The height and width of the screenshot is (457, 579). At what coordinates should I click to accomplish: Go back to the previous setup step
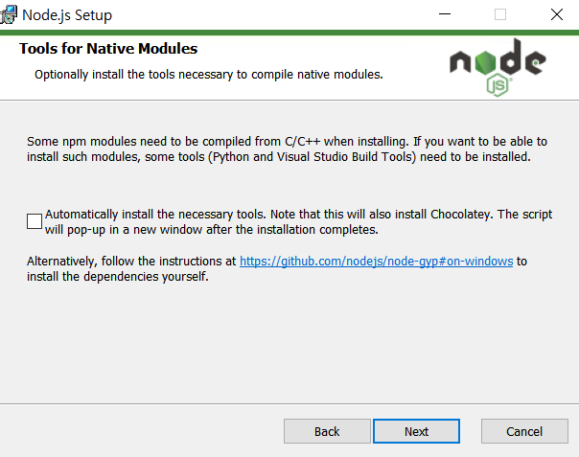(x=327, y=431)
